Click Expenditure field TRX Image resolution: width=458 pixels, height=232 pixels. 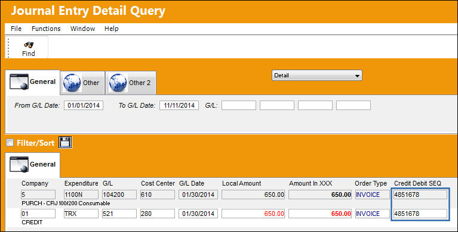[81, 214]
